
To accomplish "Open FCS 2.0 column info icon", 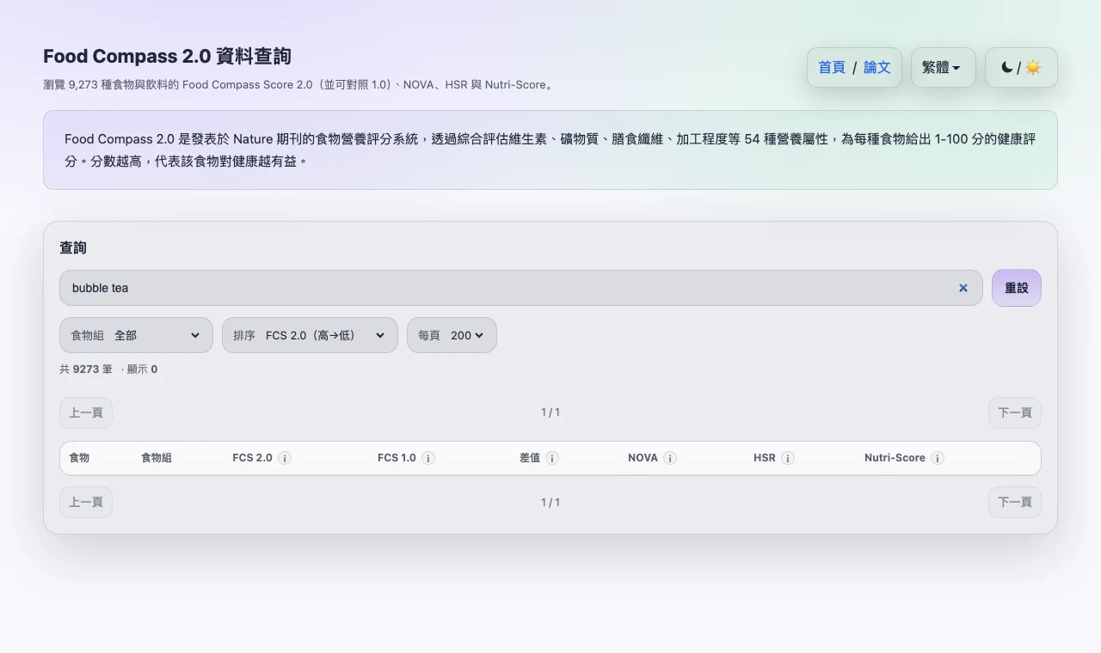I will coord(285,458).
